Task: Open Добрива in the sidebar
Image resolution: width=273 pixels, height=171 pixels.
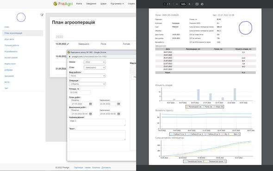Action: point(8,70)
